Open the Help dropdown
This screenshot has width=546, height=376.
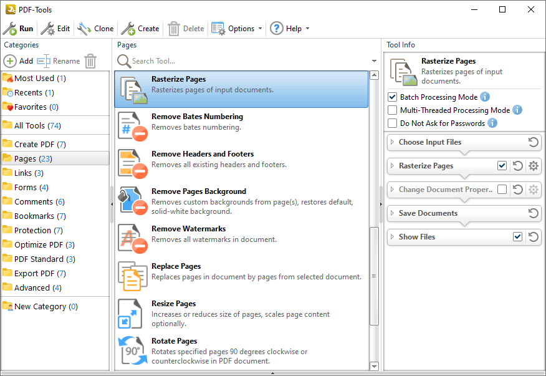point(290,29)
